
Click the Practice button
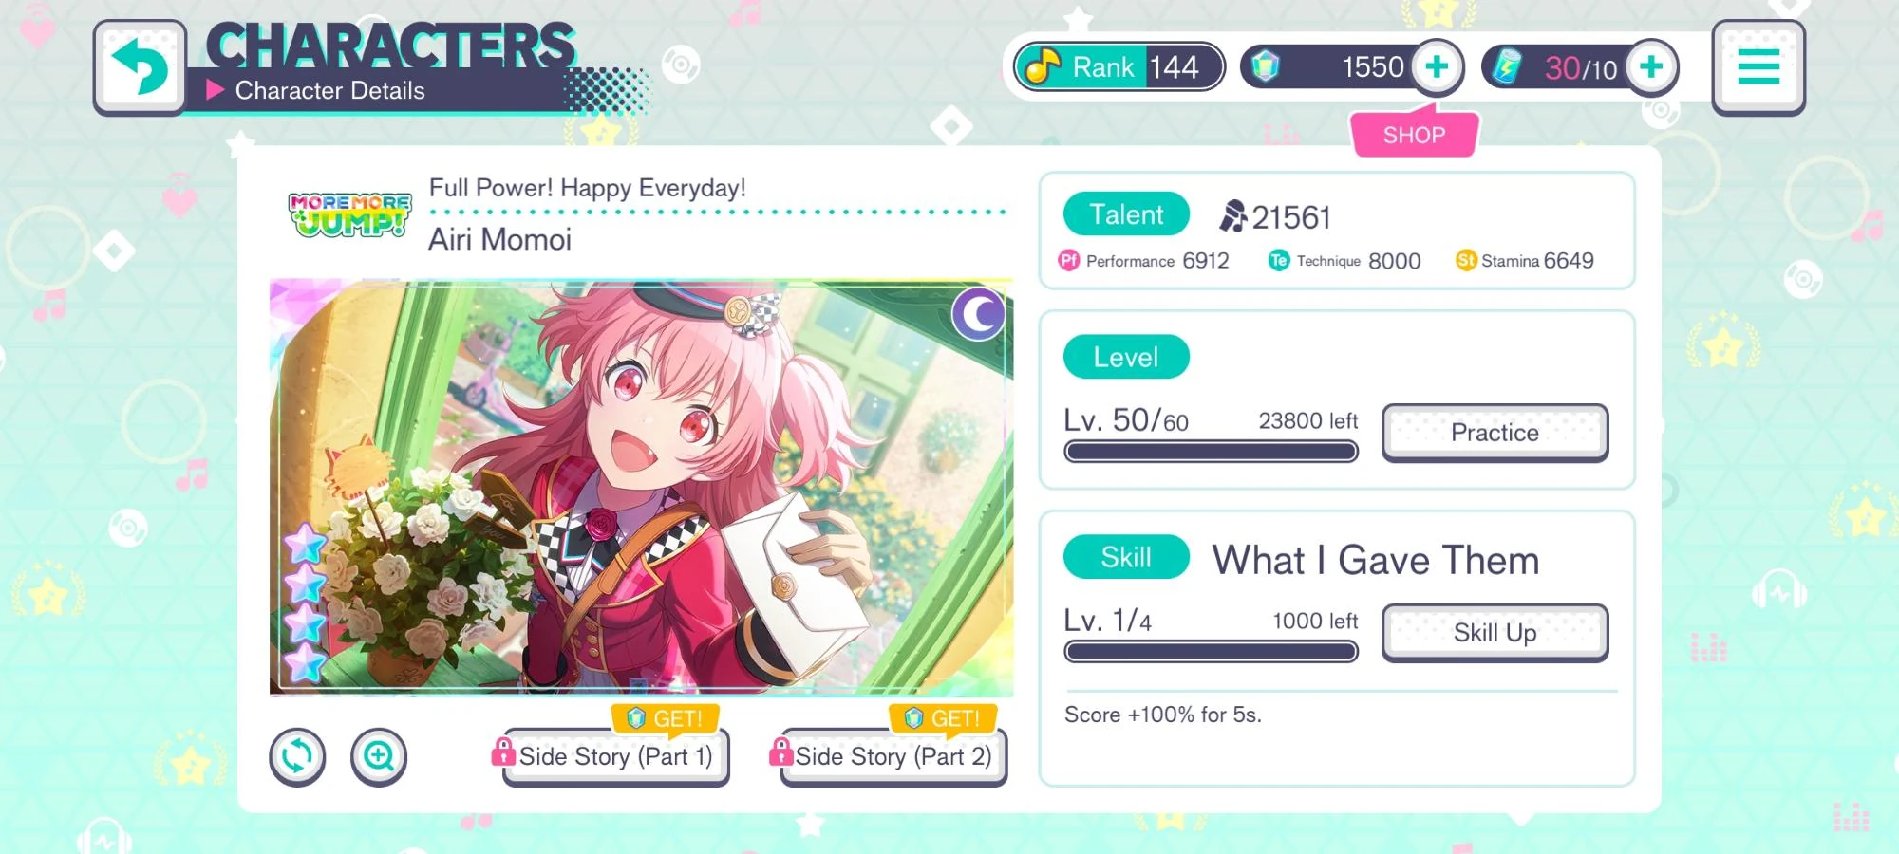(1495, 433)
